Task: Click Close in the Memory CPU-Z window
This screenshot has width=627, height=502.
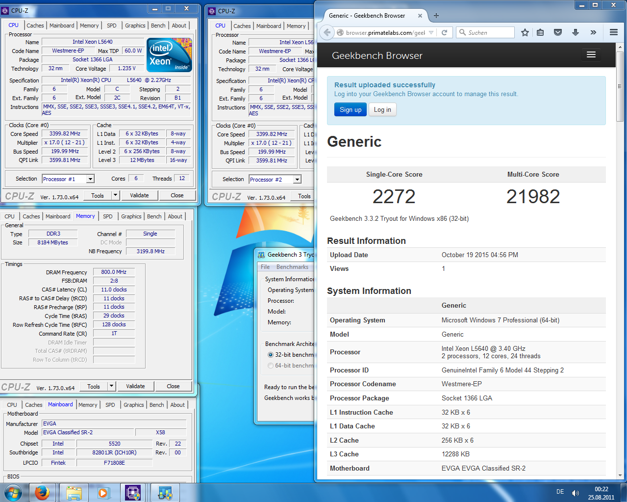Action: [173, 386]
